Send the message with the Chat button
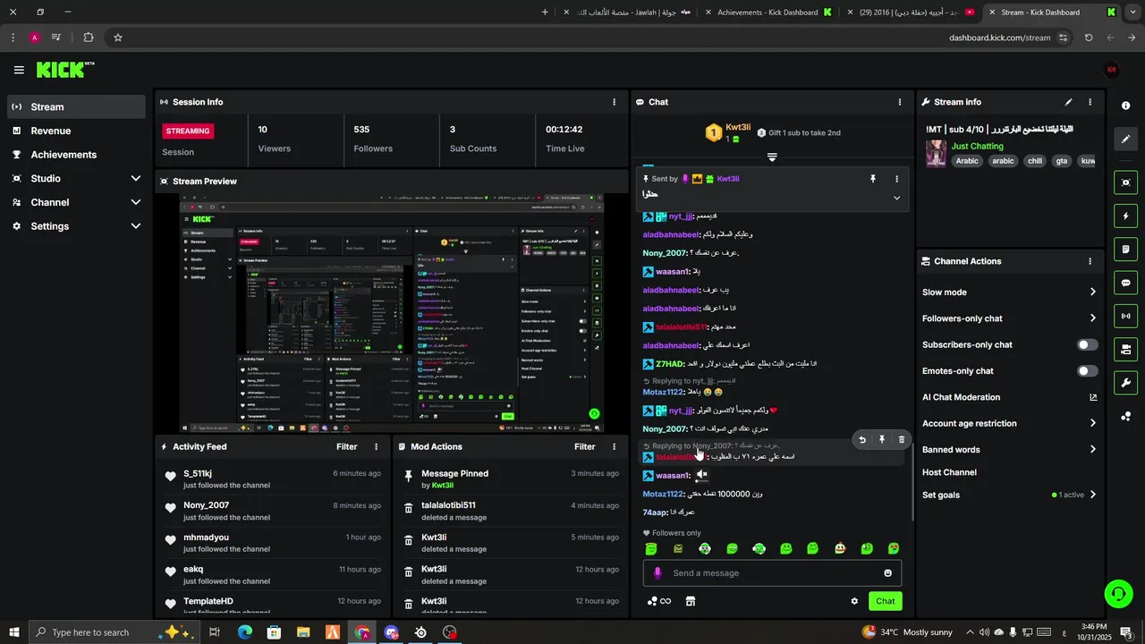 coord(885,601)
